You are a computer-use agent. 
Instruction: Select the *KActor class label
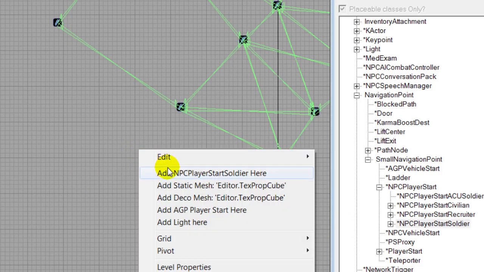pos(374,31)
